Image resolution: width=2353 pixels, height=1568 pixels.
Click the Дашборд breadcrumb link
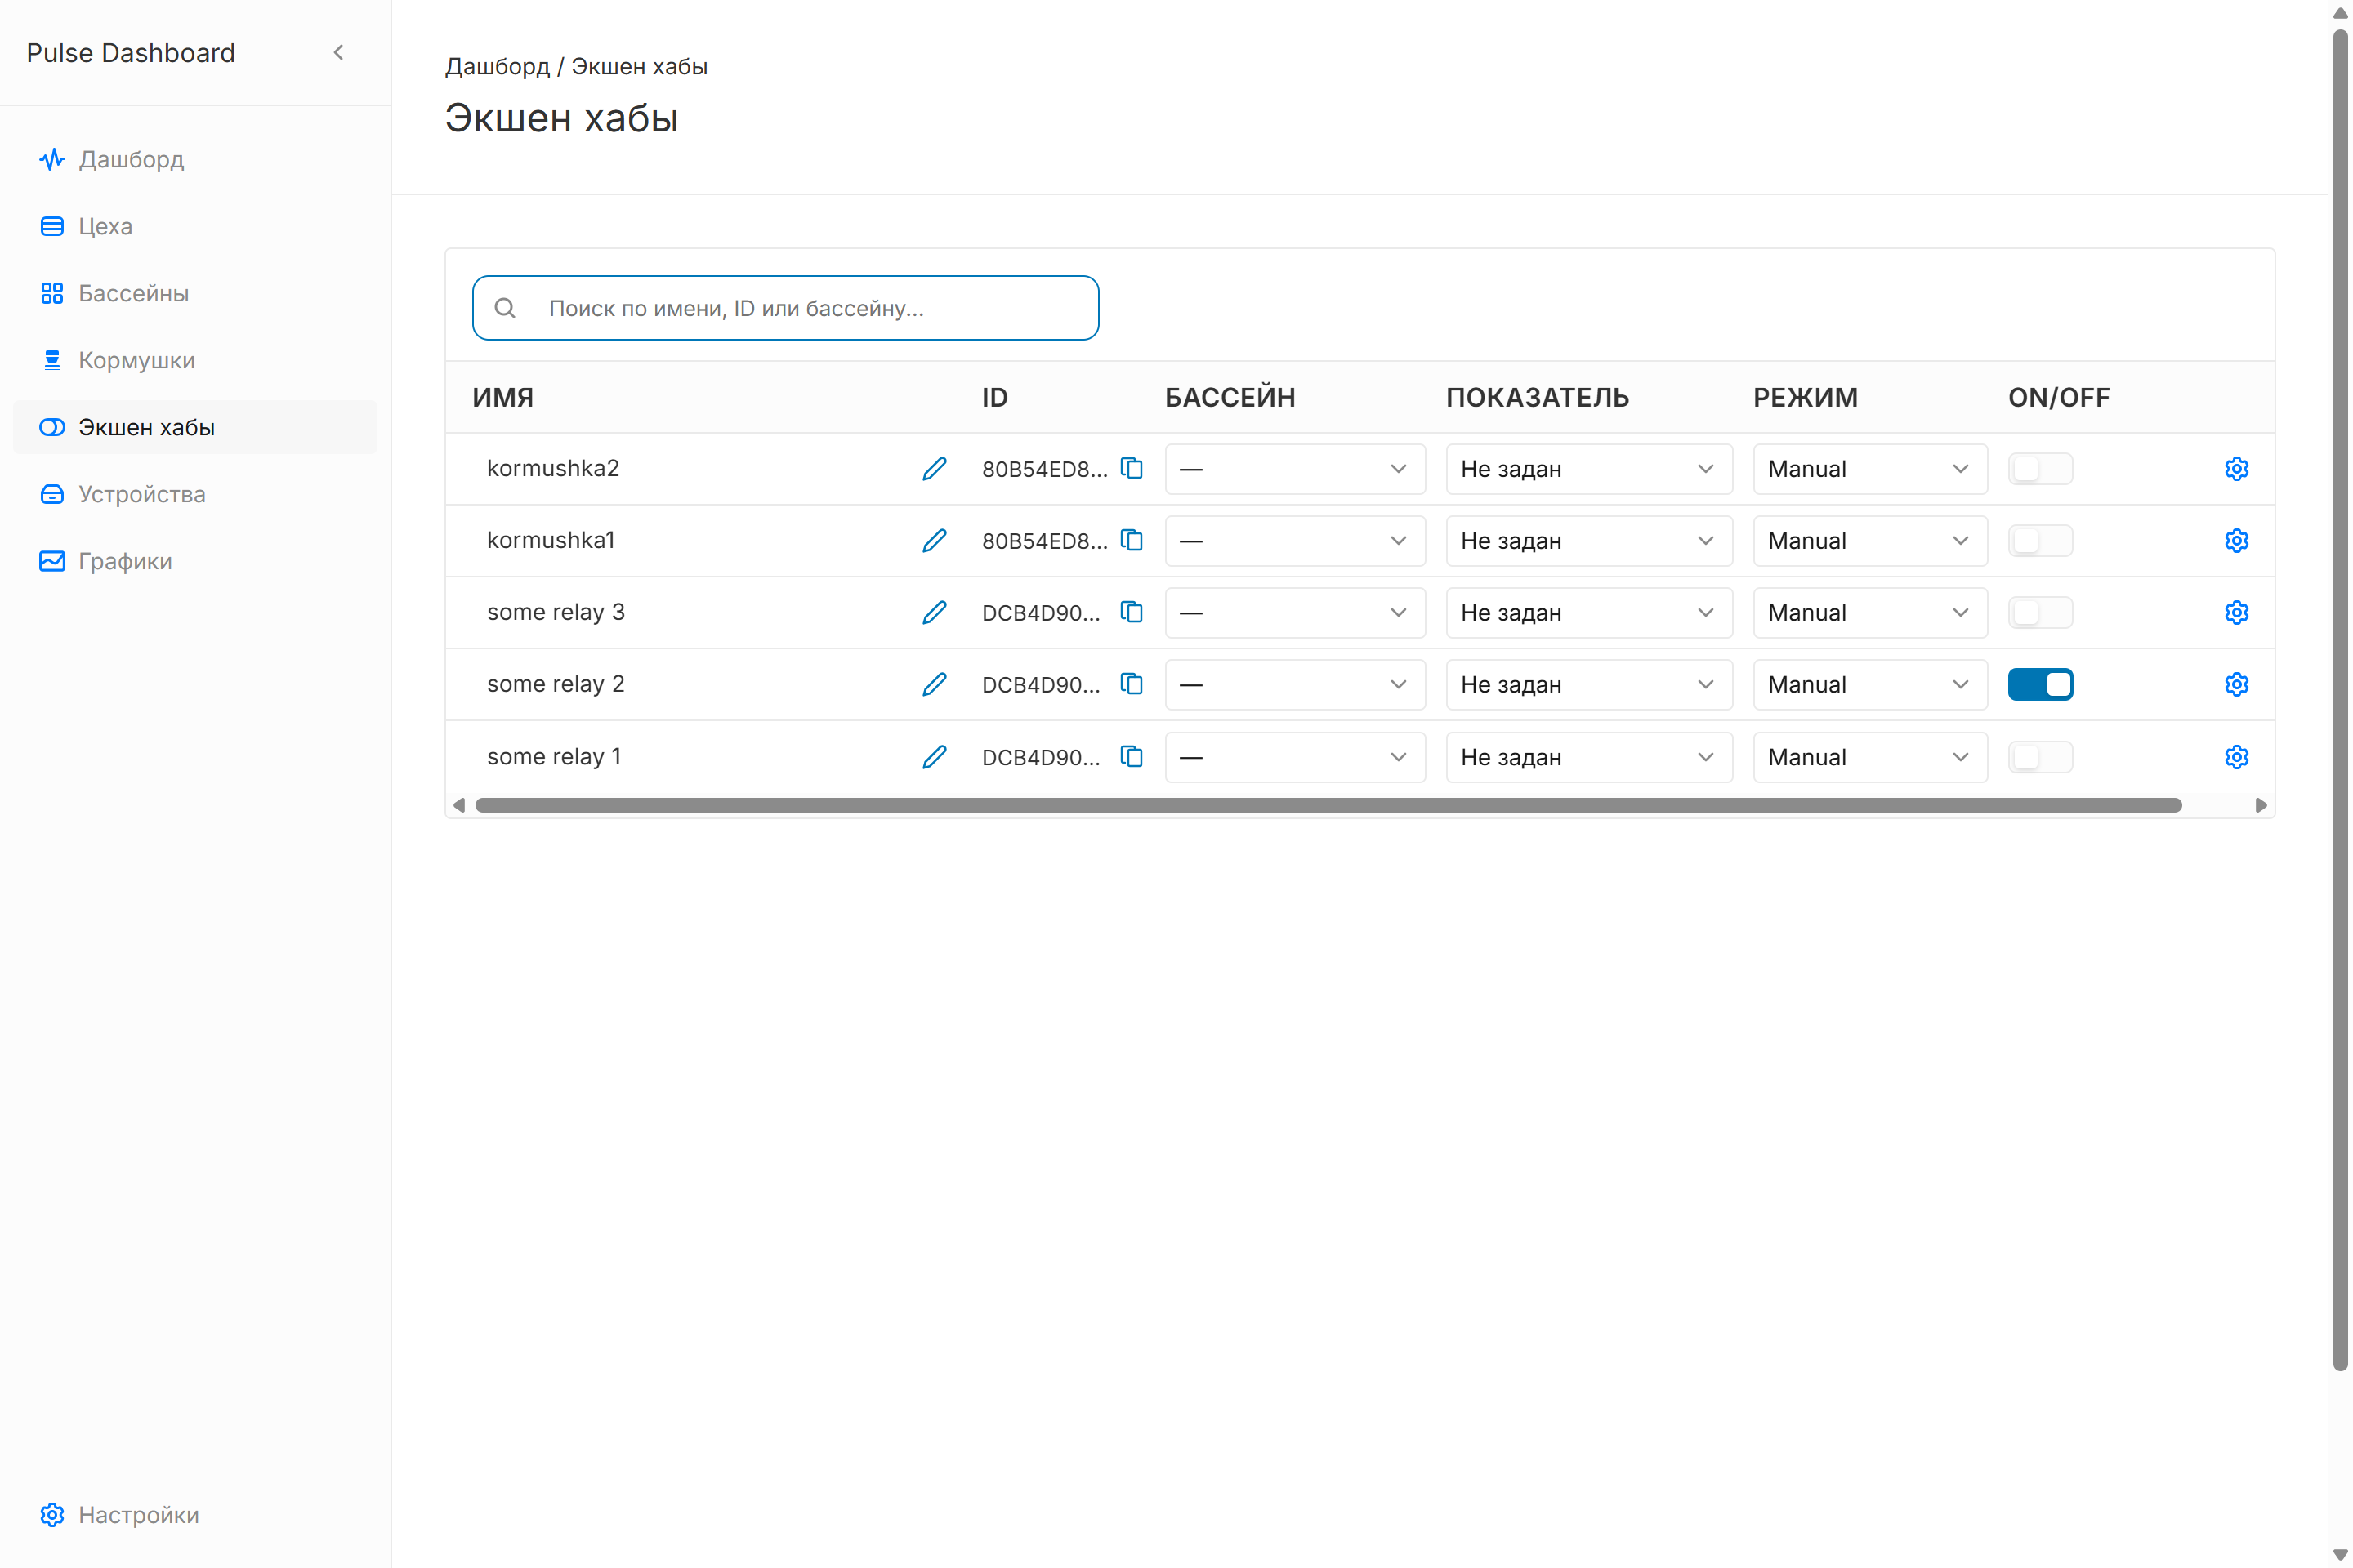pos(498,66)
